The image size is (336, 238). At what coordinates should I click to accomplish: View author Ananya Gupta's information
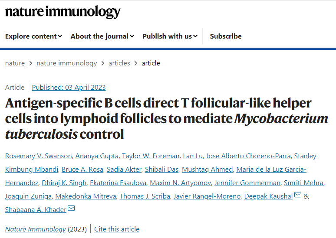91,156
